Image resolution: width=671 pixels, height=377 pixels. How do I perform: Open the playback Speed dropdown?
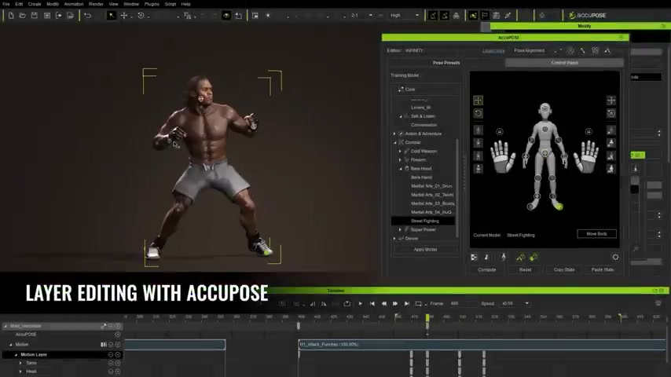[x=515, y=303]
